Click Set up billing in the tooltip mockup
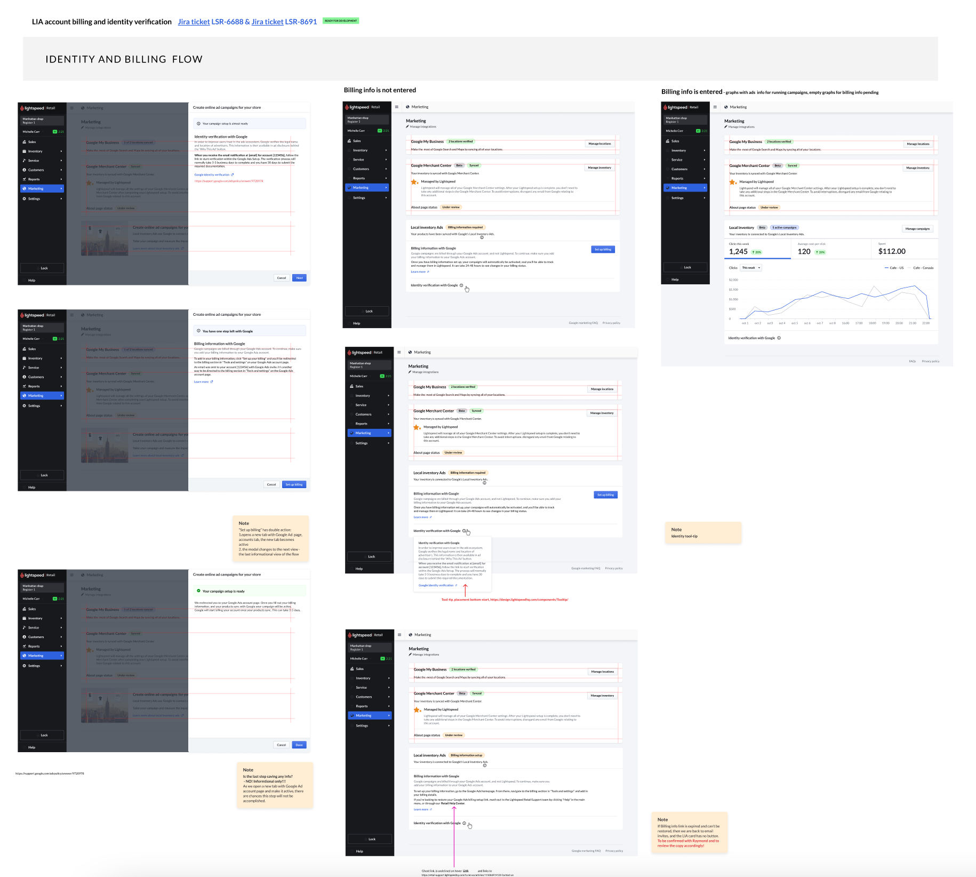The image size is (976, 877). coord(605,495)
